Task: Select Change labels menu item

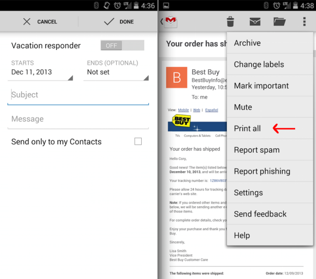Action: (270, 64)
